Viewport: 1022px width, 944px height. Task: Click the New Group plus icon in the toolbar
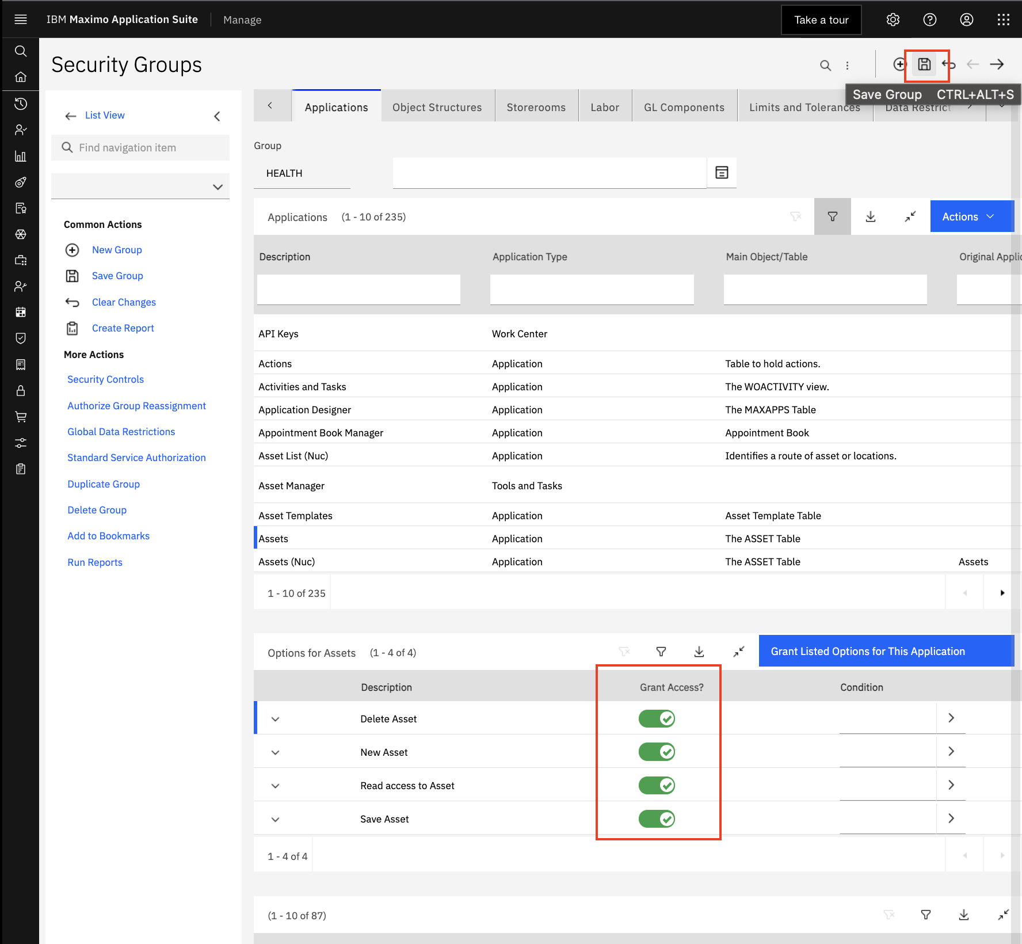click(x=899, y=64)
